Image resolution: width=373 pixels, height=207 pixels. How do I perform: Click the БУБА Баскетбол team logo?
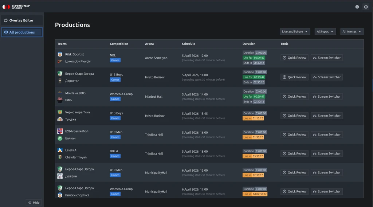60,131
